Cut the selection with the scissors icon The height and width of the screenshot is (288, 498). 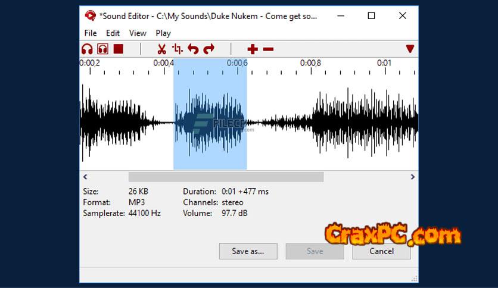pyautogui.click(x=161, y=49)
